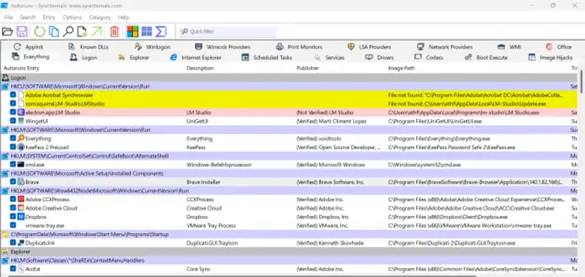Image resolution: width=585 pixels, height=277 pixels.
Task: Click the blue four-square grid toolbar icon
Action: click(147, 32)
